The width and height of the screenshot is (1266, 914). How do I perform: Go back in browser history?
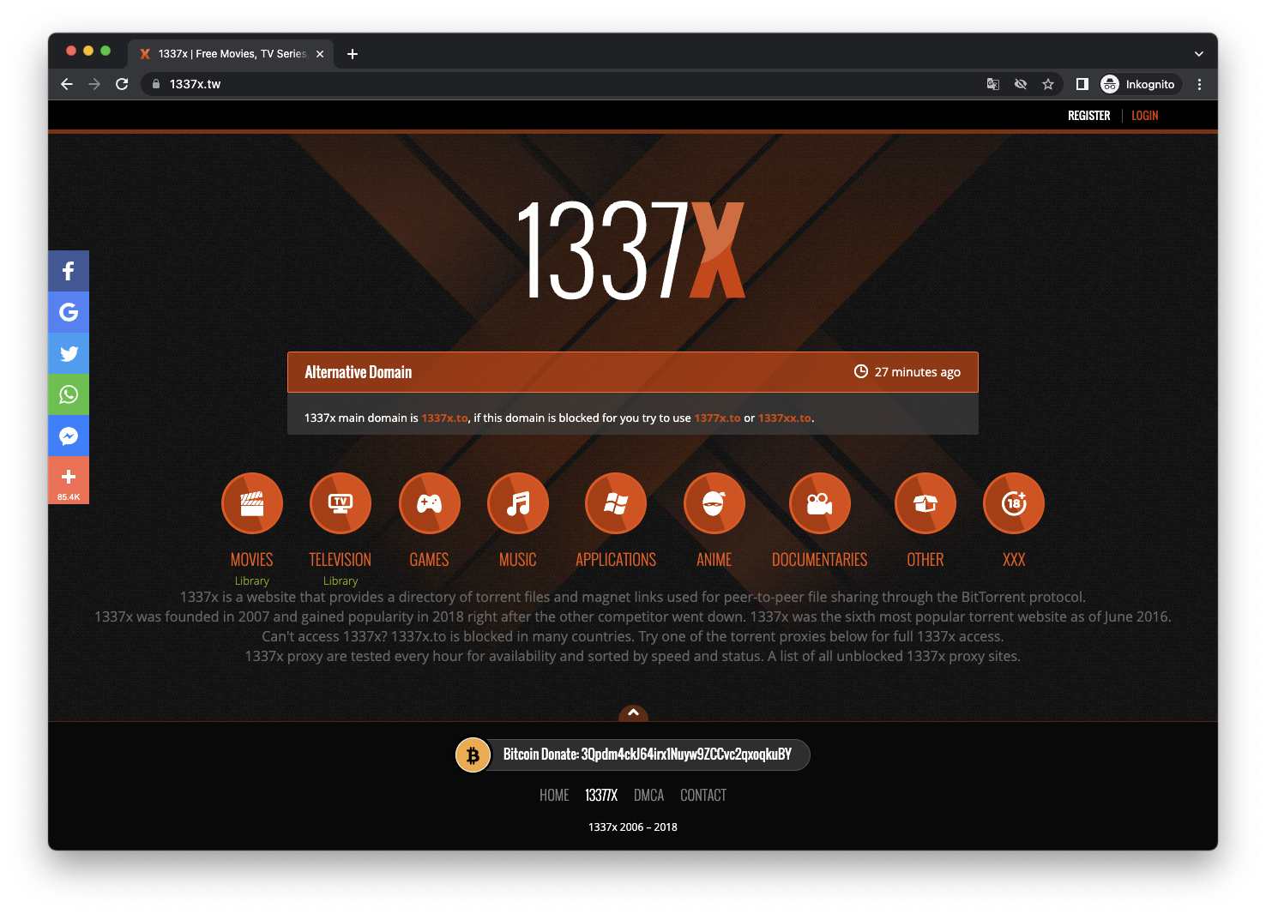click(x=67, y=84)
